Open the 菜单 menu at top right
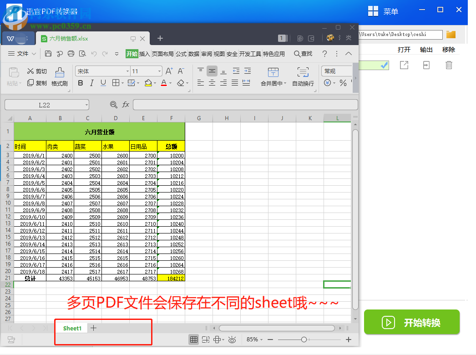 point(383,11)
